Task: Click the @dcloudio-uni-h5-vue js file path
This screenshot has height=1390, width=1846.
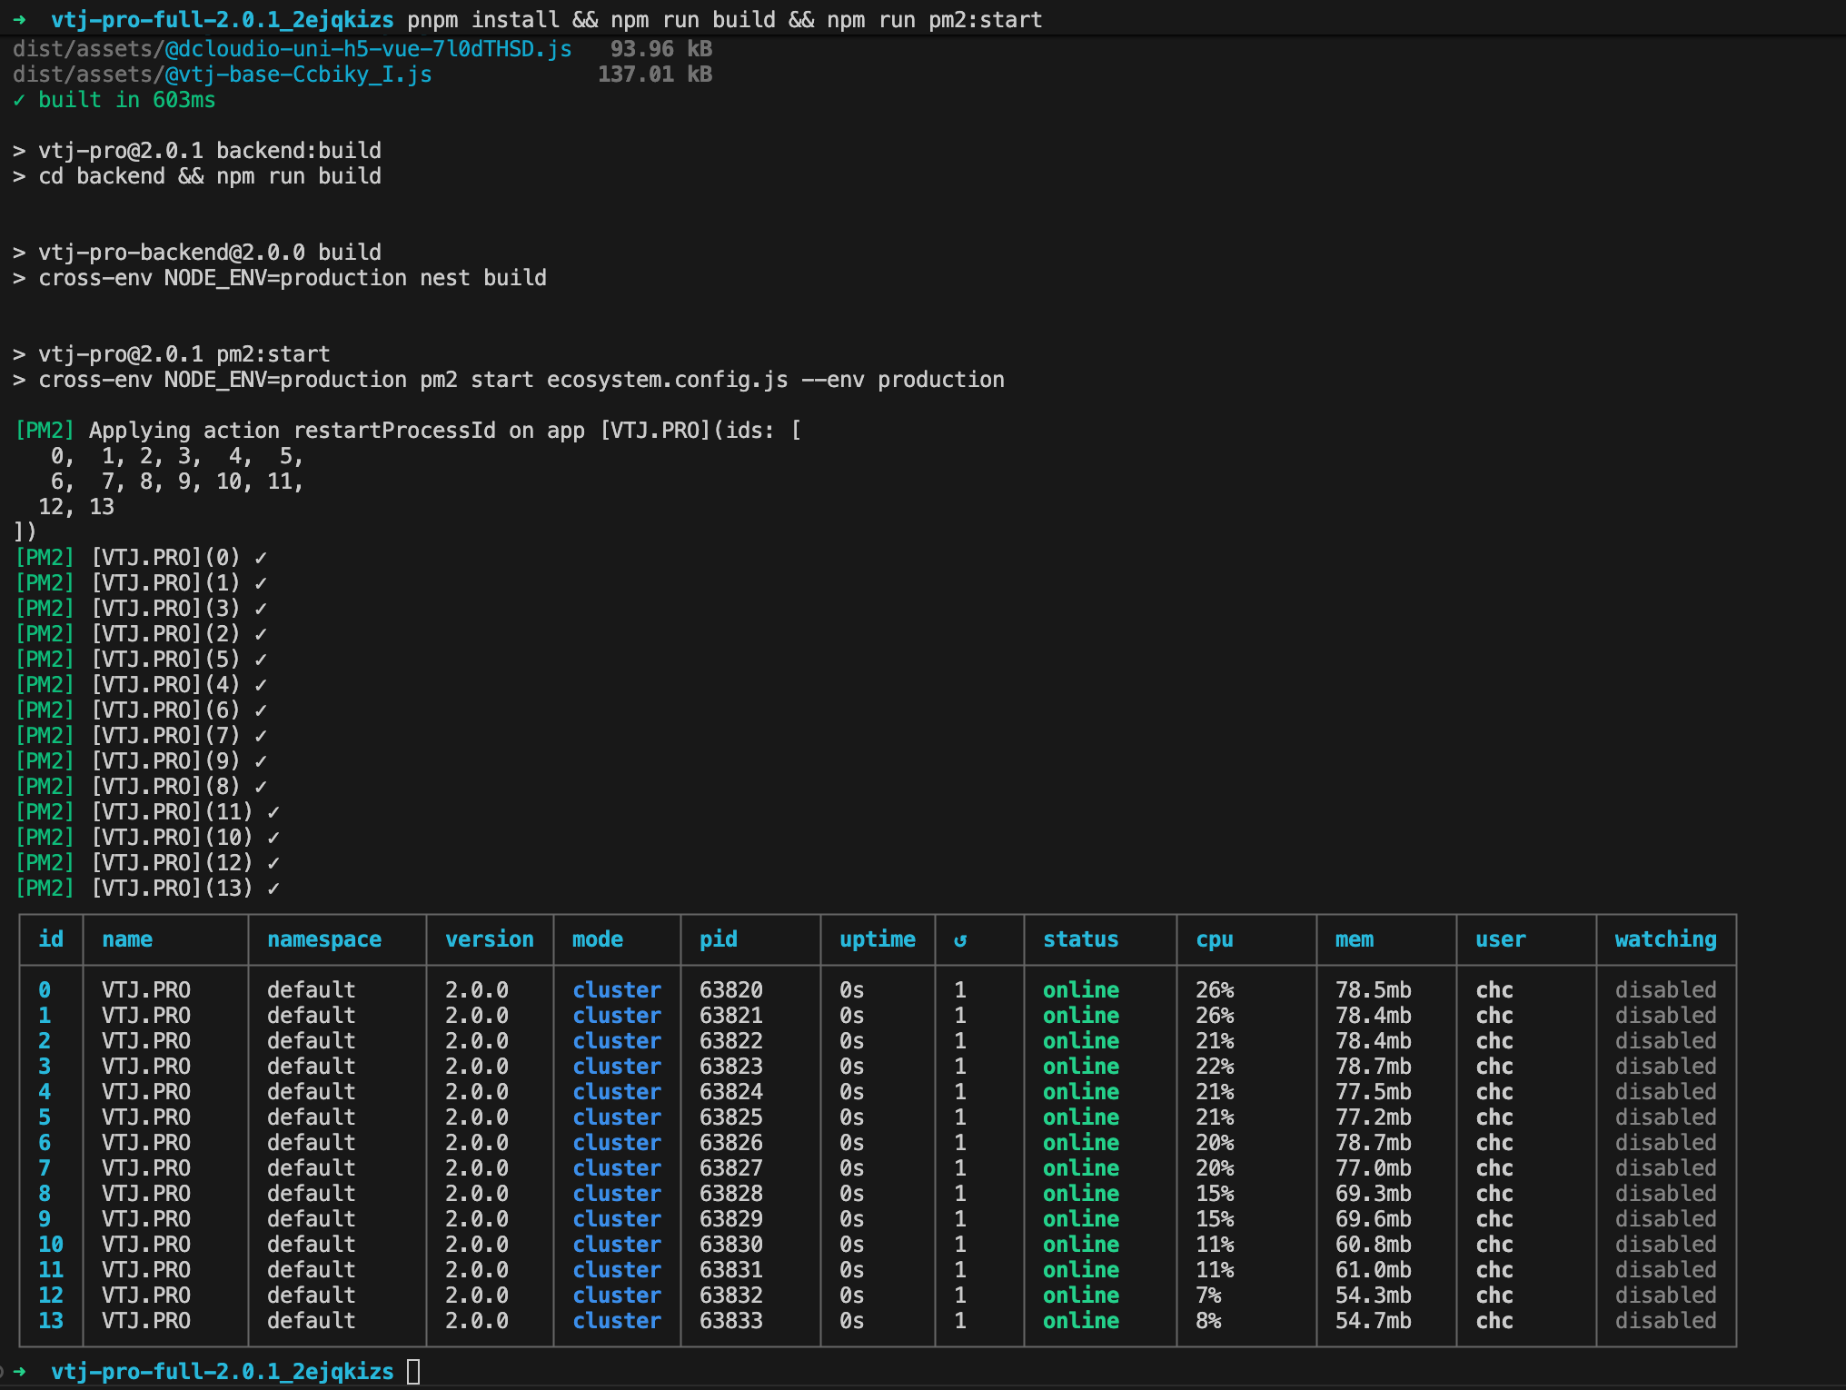Action: click(x=368, y=49)
